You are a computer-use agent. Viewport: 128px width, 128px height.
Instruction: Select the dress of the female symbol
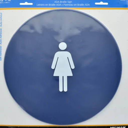(x=63, y=64)
